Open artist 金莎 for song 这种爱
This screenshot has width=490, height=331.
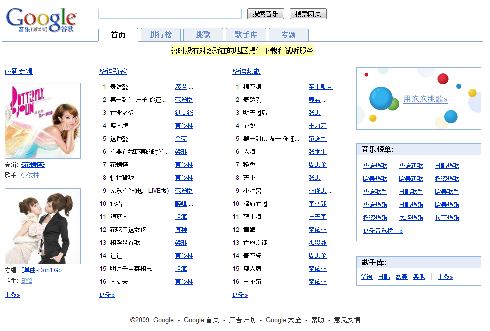[181, 139]
